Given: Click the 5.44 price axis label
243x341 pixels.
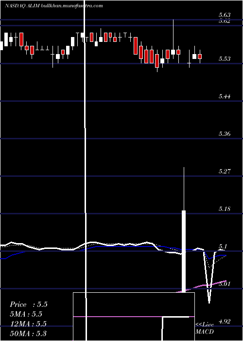Looking at the screenshot, I should click(x=225, y=96).
